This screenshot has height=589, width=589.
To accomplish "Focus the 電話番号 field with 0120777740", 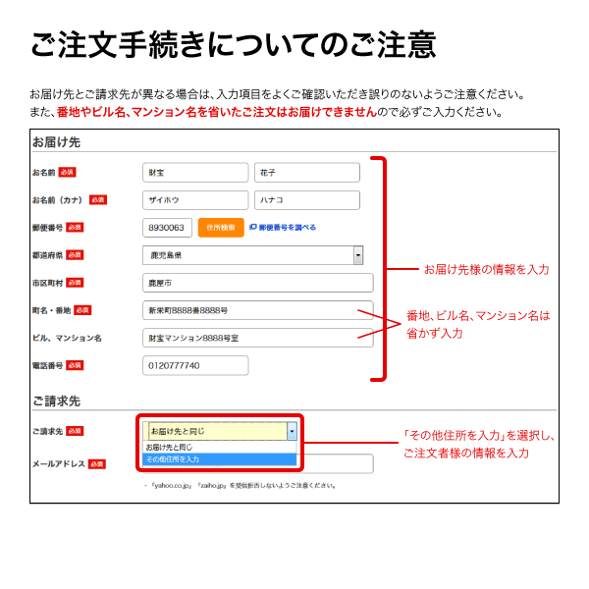I will click(195, 365).
